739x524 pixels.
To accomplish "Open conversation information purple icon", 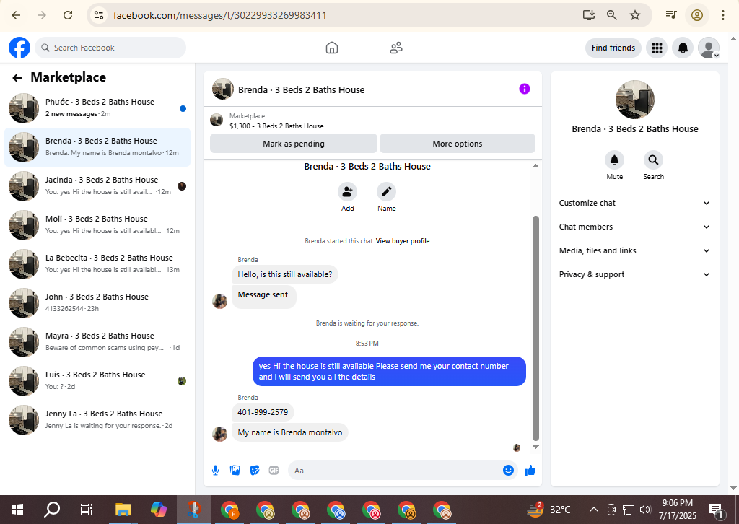I will tap(525, 89).
